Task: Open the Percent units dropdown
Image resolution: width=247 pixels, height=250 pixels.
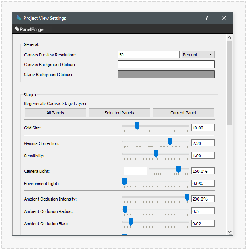Action: point(198,55)
